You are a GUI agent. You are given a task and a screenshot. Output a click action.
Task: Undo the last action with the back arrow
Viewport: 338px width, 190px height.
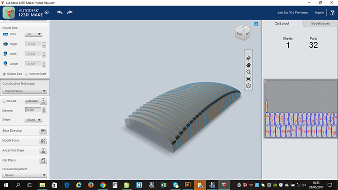pyautogui.click(x=59, y=12)
